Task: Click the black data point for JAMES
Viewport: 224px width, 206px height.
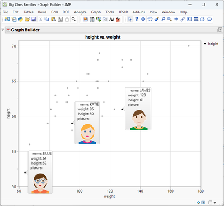Action: pyautogui.click(x=122, y=109)
